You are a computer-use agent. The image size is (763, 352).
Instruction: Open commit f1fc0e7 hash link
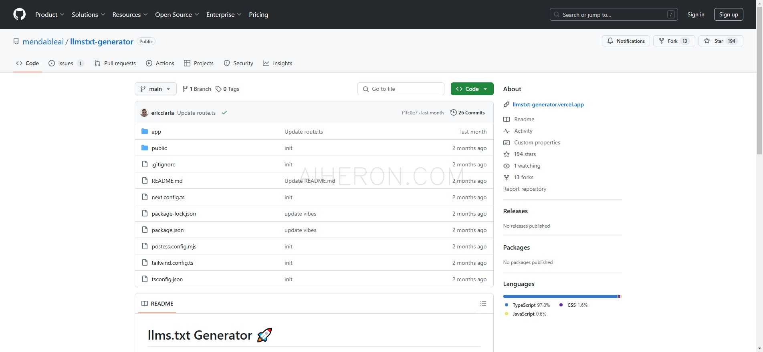pyautogui.click(x=410, y=113)
